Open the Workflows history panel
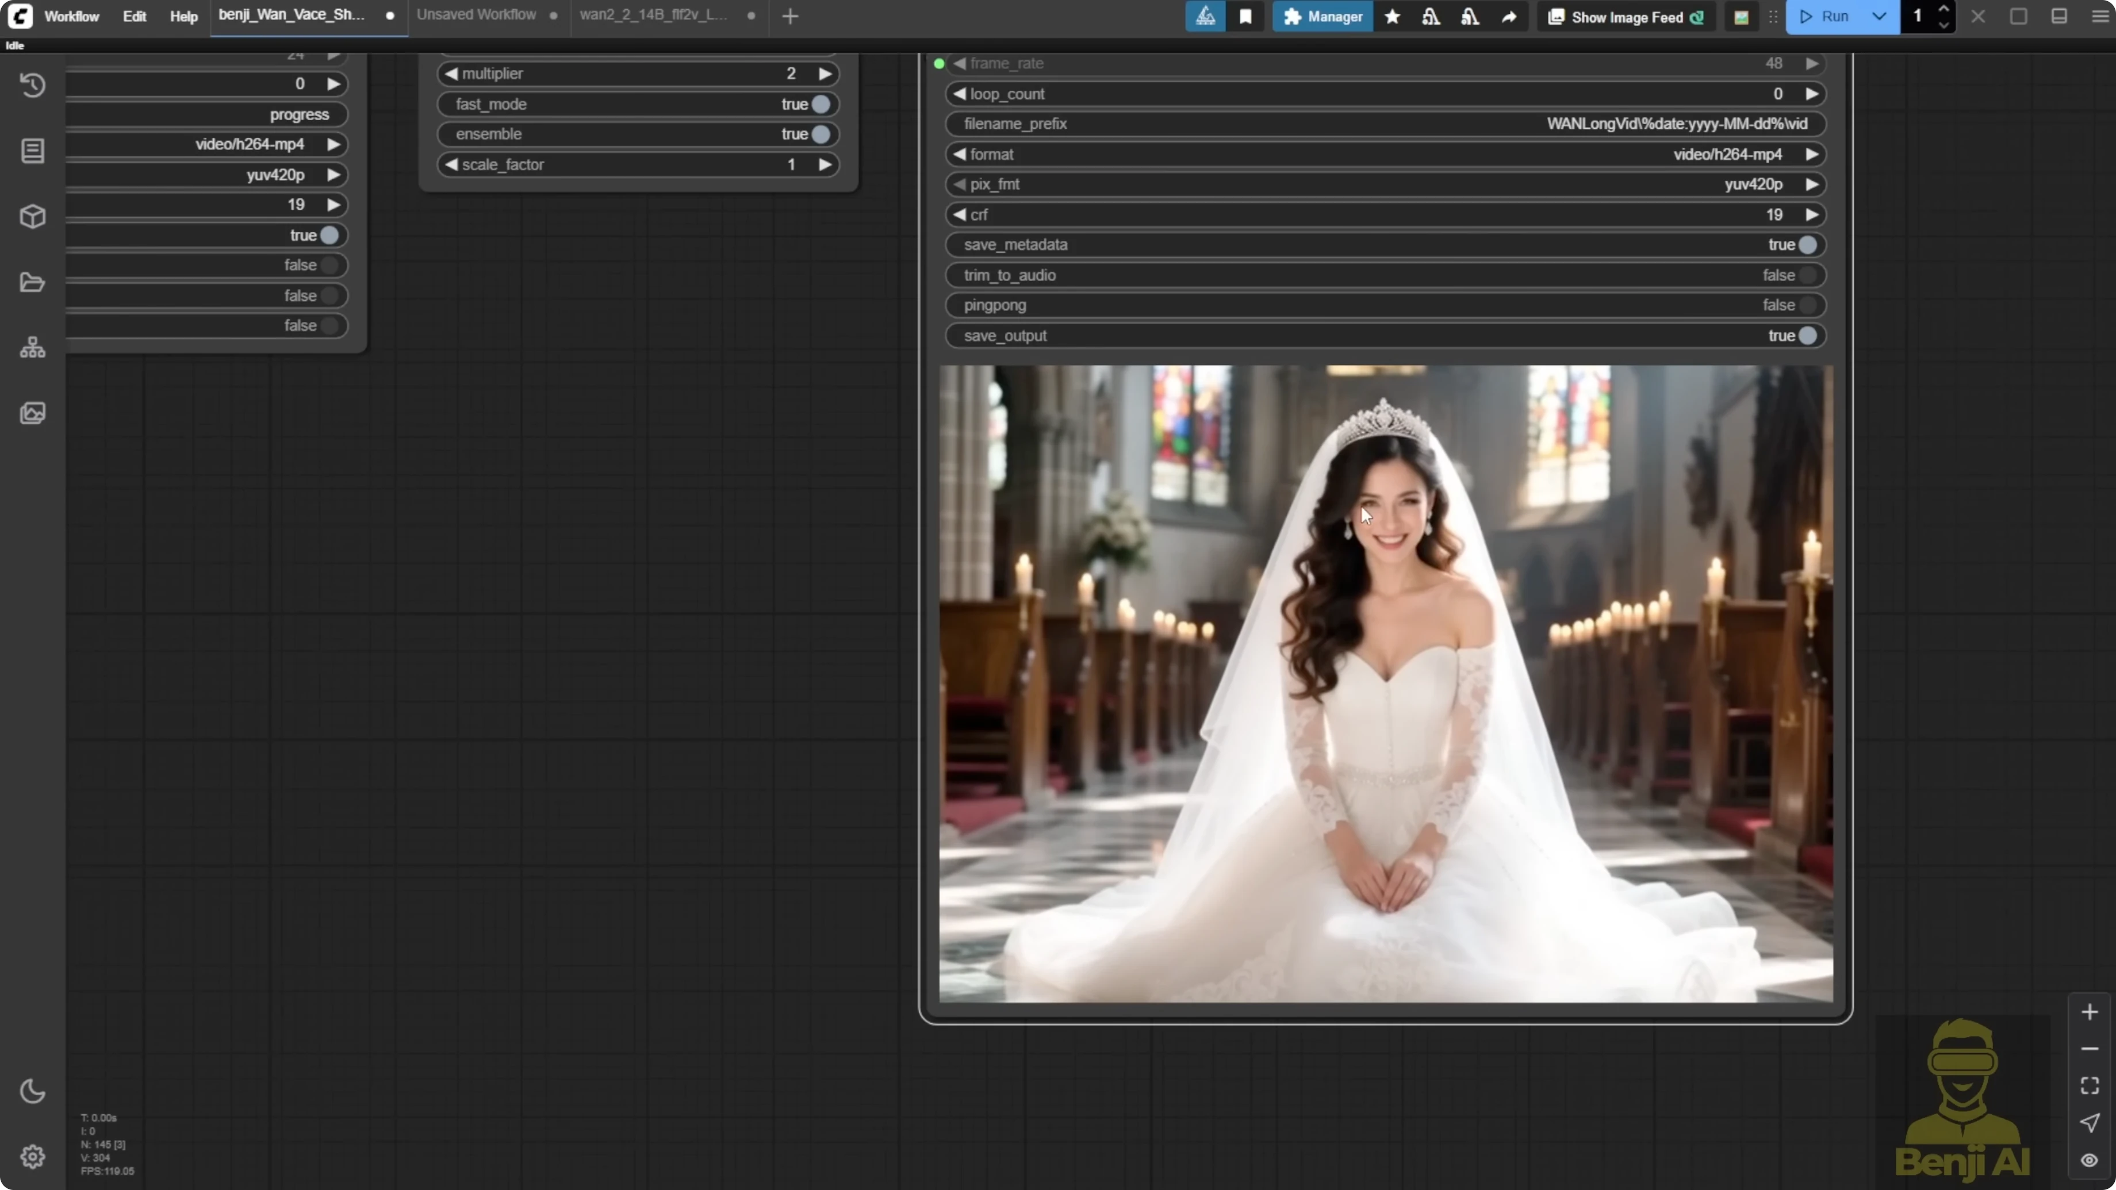Image resolution: width=2116 pixels, height=1190 pixels. click(x=33, y=86)
